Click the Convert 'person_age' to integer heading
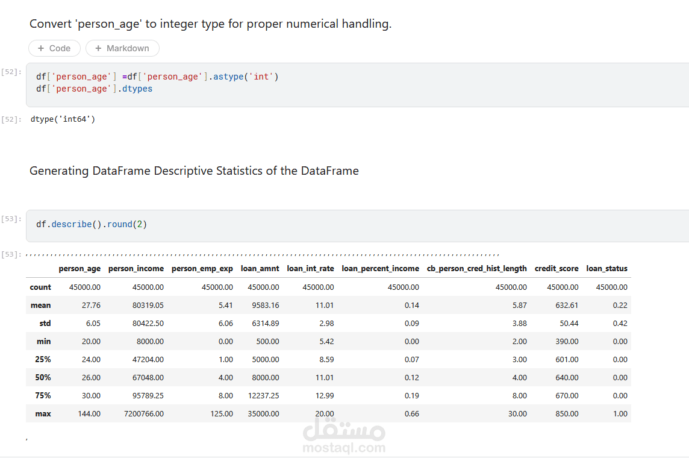This screenshot has width=689, height=464. 210,24
